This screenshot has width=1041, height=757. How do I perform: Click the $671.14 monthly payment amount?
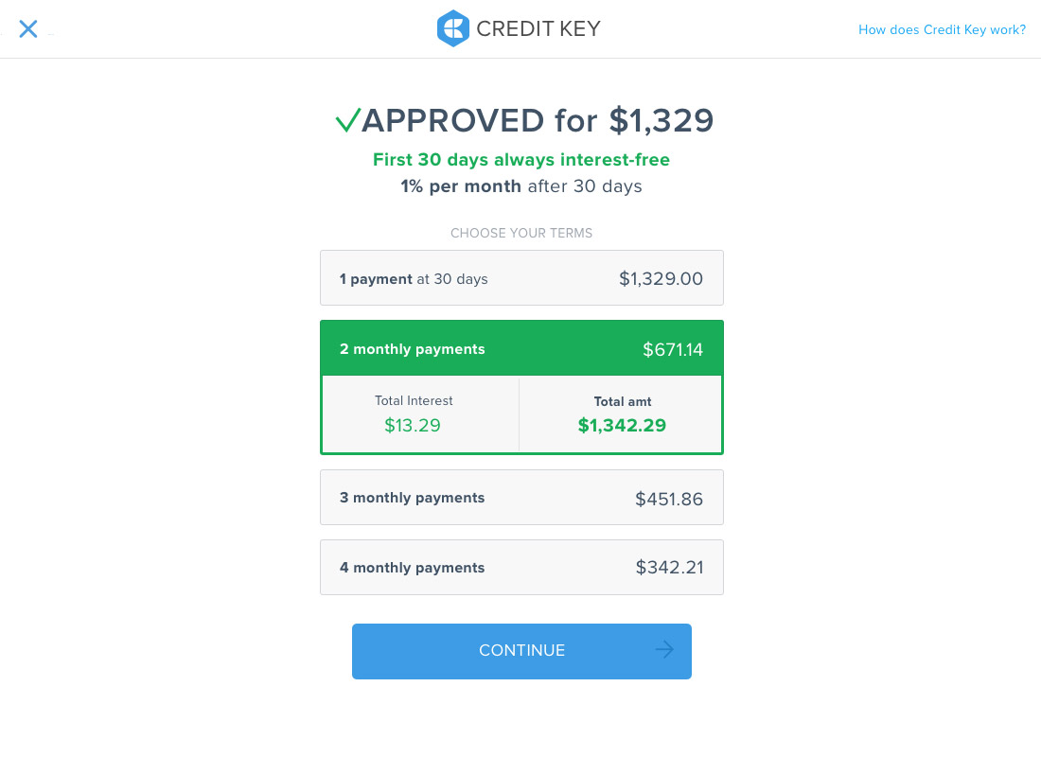tap(673, 349)
